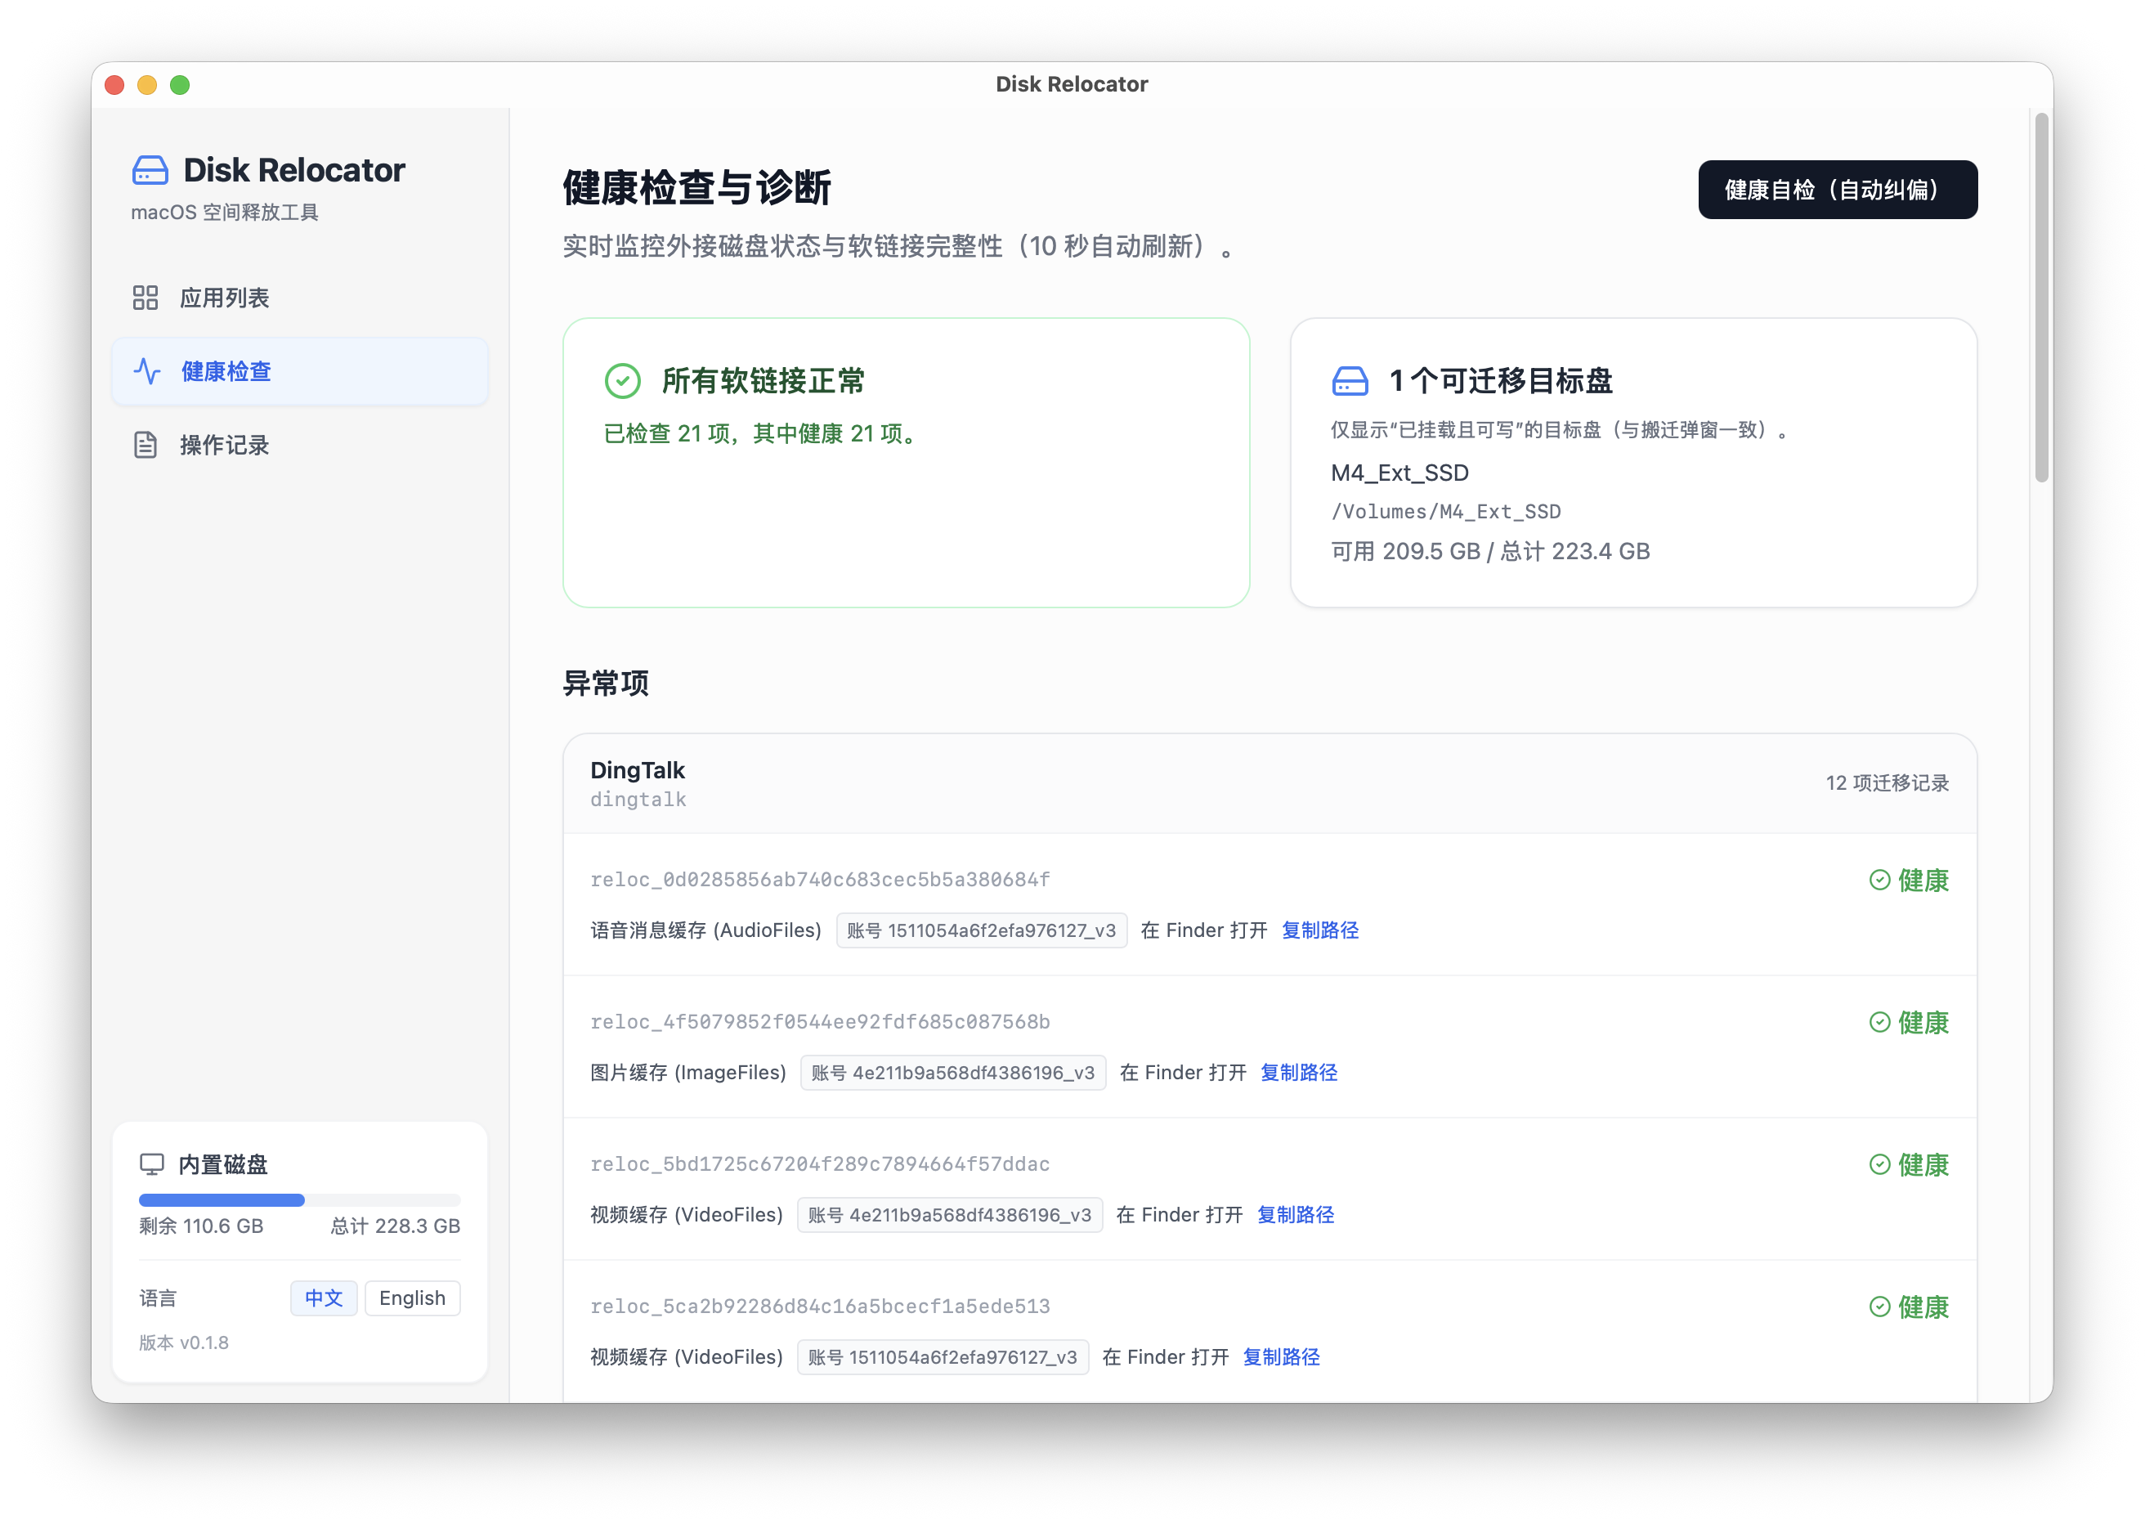Click the 健康 check icon on the ImageFiles record
This screenshot has width=2145, height=1524.
coord(1879,1023)
